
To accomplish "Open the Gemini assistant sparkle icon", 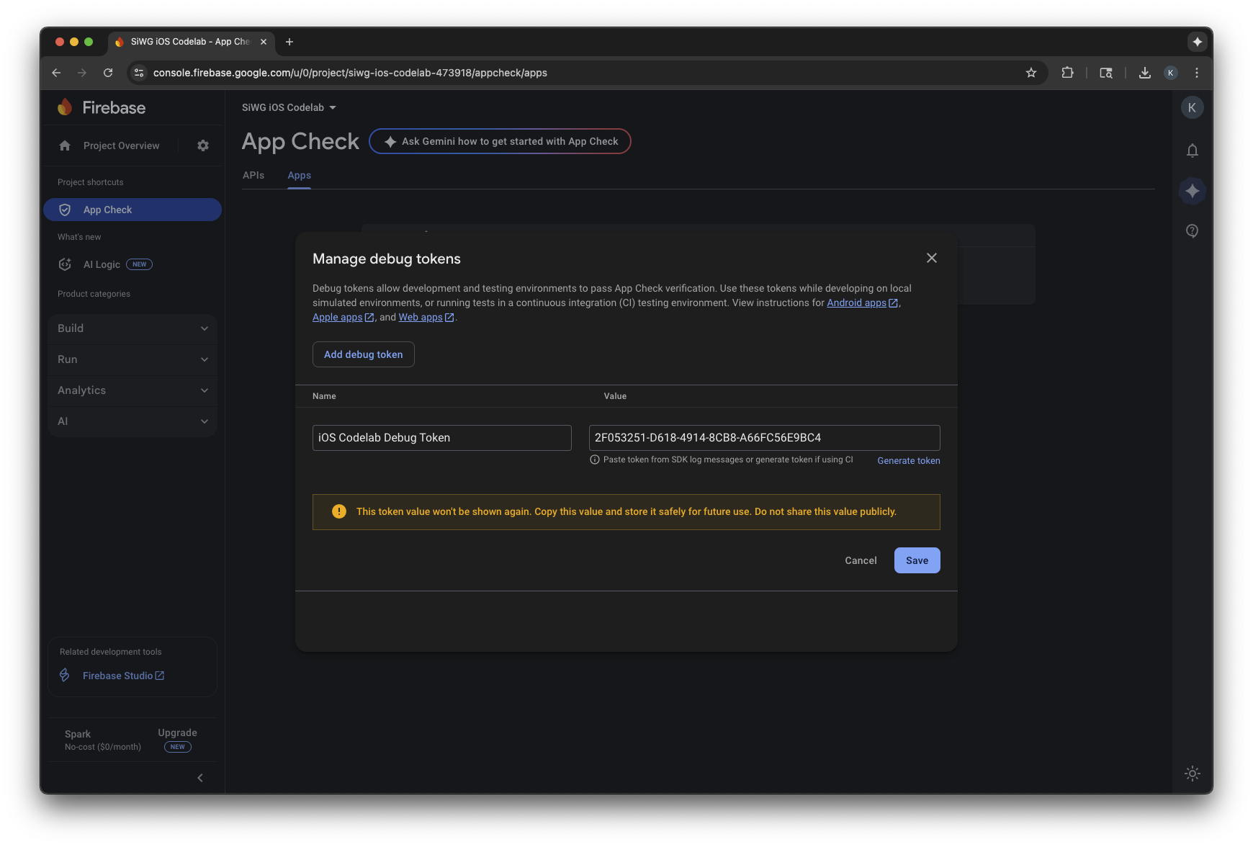I will coord(1193,191).
